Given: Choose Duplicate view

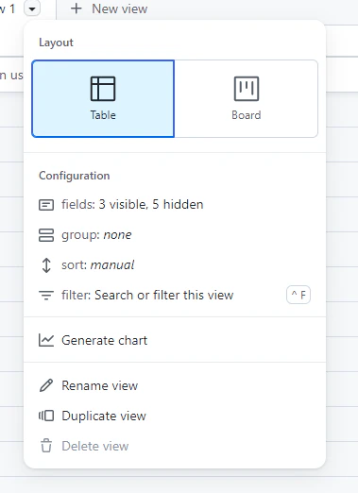Looking at the screenshot, I should point(175,416).
